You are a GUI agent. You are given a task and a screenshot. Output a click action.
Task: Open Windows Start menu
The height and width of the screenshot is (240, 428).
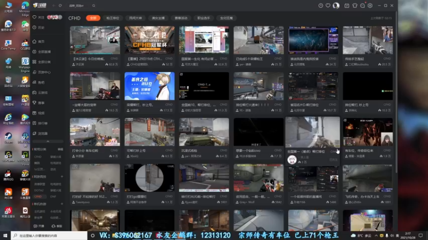click(x=5, y=236)
